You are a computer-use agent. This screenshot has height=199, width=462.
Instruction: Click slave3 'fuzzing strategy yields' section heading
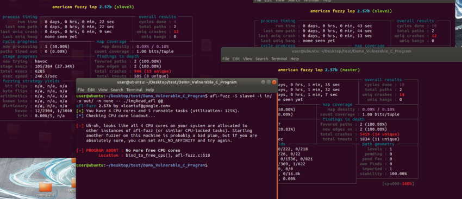click(31, 81)
